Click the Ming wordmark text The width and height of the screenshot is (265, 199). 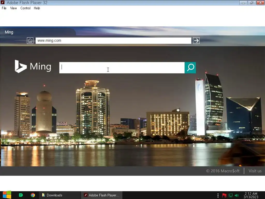[x=41, y=67]
